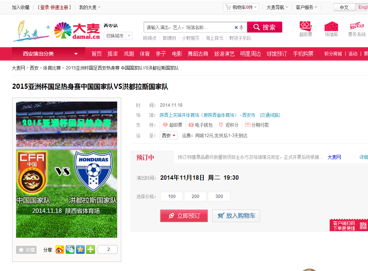Open the 手机购票 nav item
The height and width of the screenshot is (271, 368).
303,54
